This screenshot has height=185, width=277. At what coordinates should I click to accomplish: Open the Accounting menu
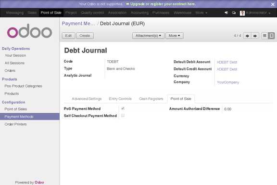point(139,13)
